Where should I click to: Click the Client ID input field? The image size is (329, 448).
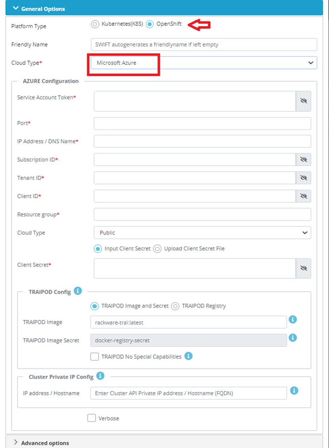[x=195, y=196]
